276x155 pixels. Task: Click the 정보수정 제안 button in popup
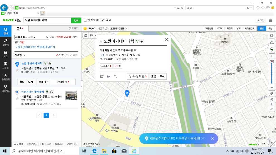click(x=137, y=76)
